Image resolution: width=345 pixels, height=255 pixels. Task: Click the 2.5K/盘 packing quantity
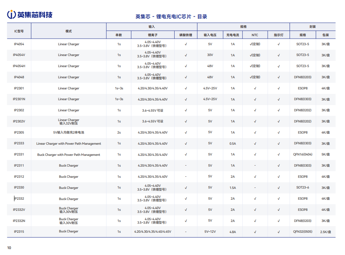click(x=325, y=232)
